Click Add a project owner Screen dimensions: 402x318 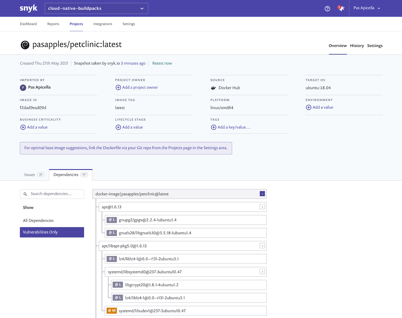[x=140, y=87]
